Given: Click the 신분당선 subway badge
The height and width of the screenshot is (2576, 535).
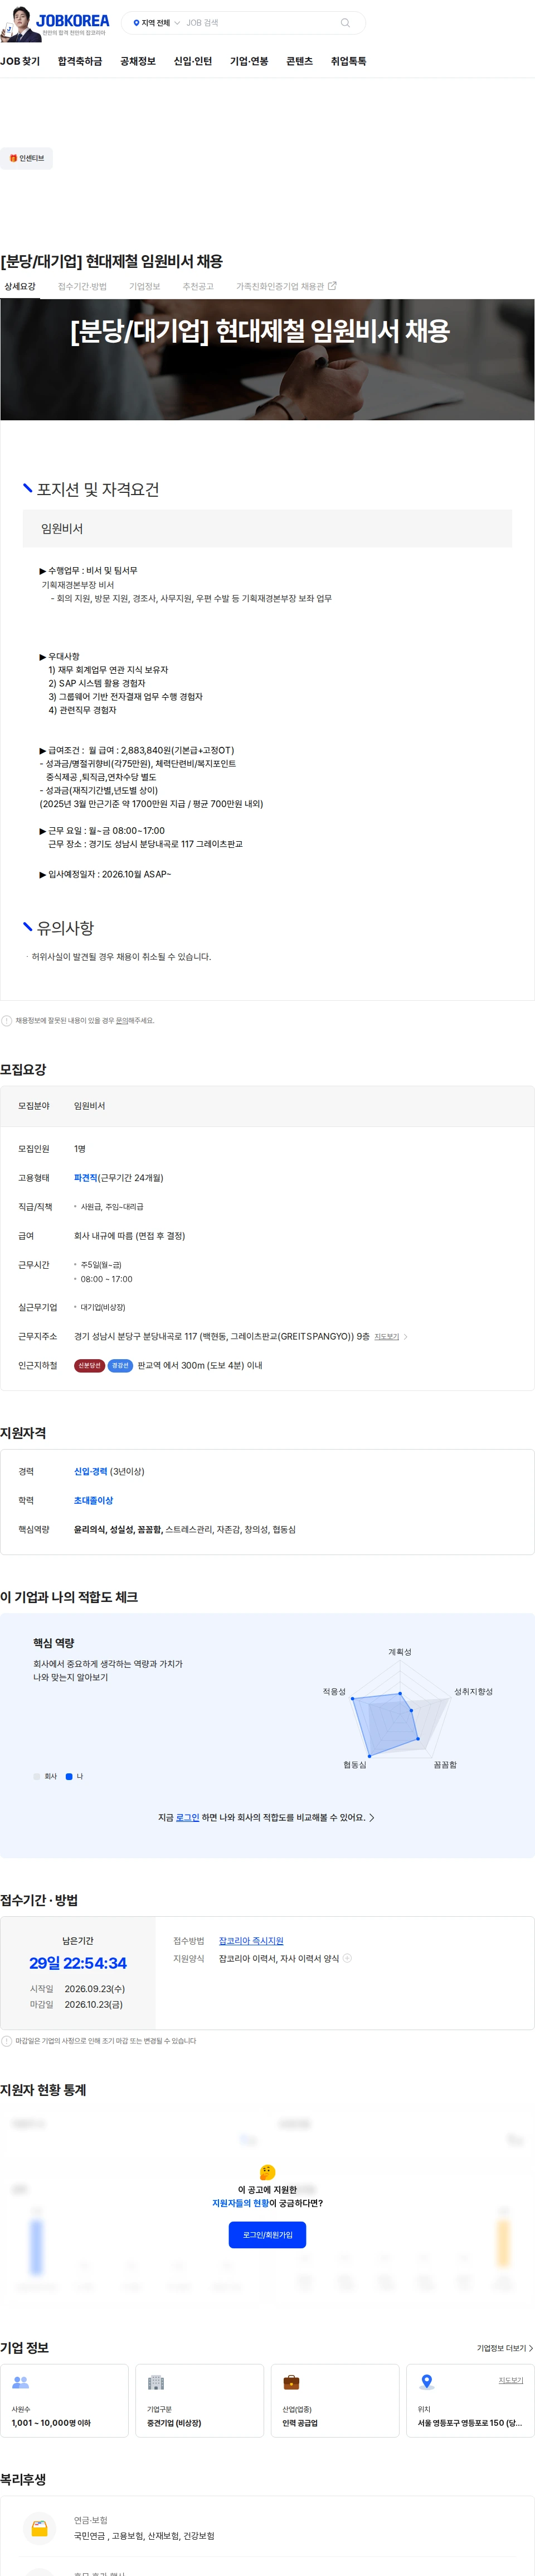Looking at the screenshot, I should click(x=89, y=1366).
